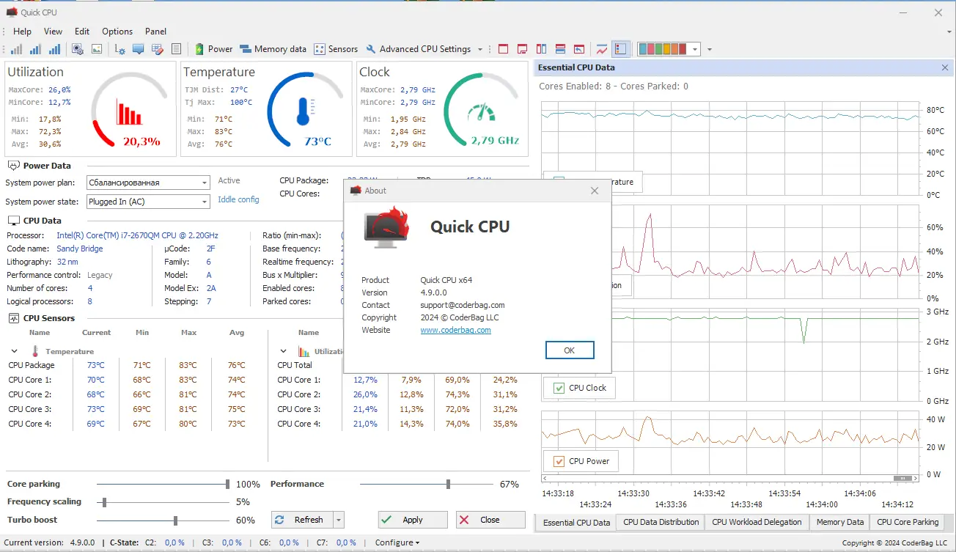Image resolution: width=956 pixels, height=552 pixels.
Task: Open the chart color palette dropdown
Action: pos(695,49)
